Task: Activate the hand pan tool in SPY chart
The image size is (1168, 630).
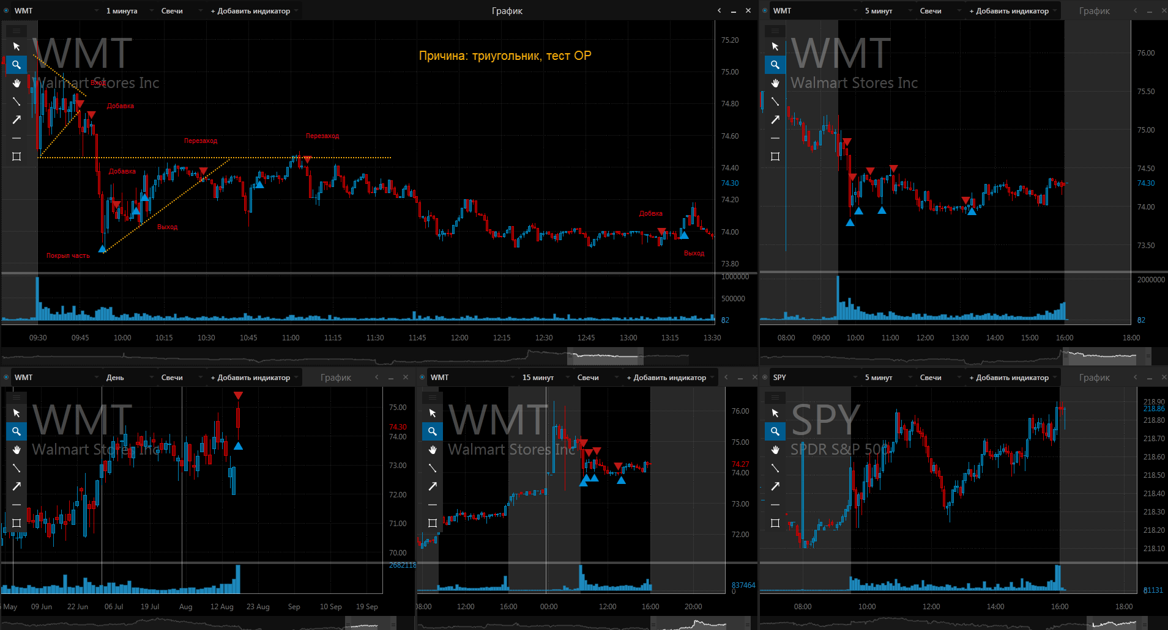Action: coord(775,450)
